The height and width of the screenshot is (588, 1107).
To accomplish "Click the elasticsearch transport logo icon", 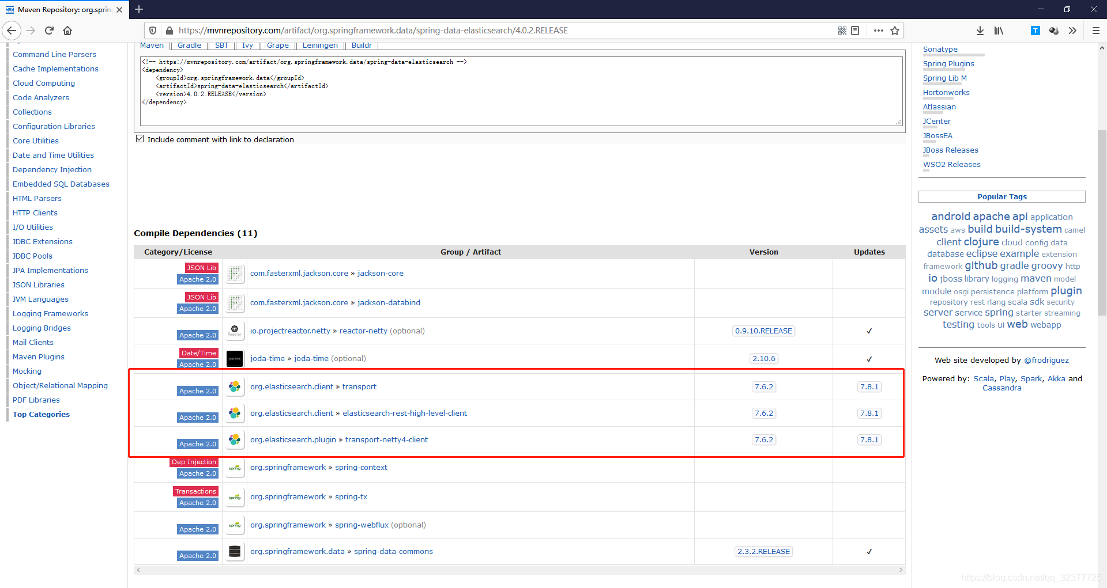I will [235, 386].
